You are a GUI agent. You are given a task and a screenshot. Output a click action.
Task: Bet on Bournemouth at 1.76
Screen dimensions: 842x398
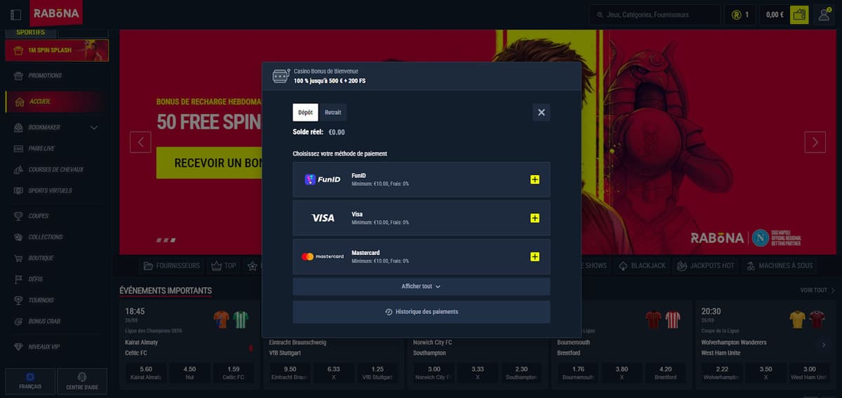pyautogui.click(x=579, y=373)
